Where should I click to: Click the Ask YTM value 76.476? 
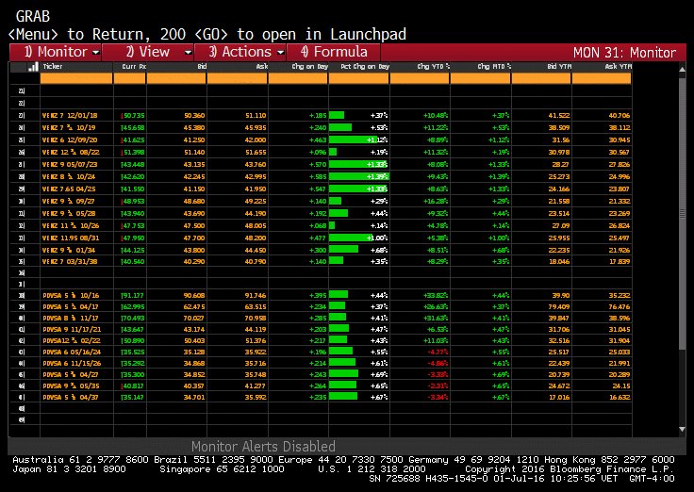pos(620,307)
